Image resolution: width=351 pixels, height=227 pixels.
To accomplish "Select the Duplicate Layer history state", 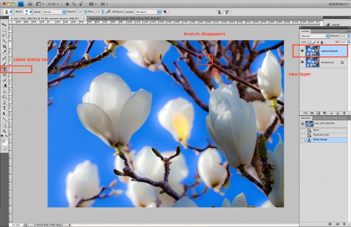I will 324,135.
